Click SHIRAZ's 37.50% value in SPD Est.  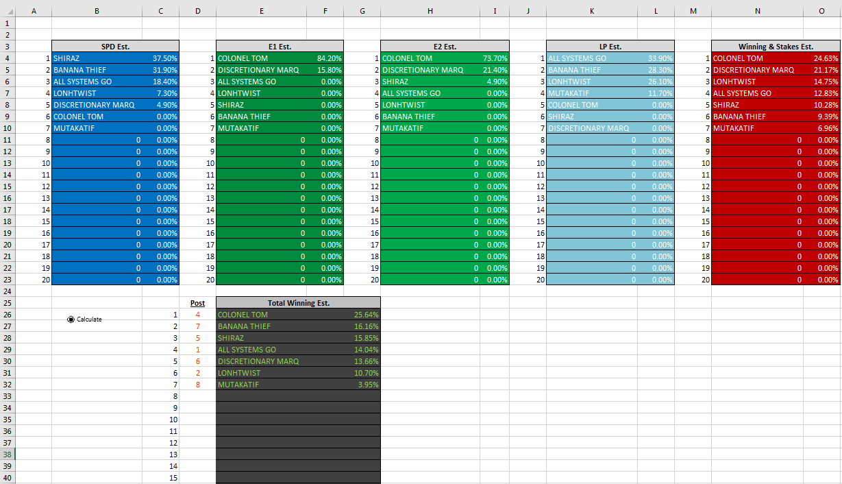[165, 58]
